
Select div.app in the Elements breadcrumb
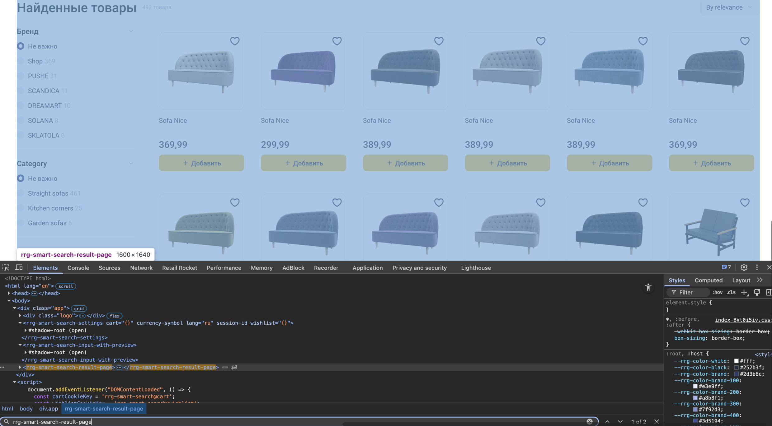pos(48,409)
